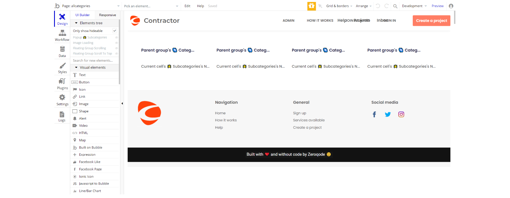This screenshot has height=198, width=510.
Task: Toggle visibility of Popup Subcategories
Action: pos(116,37)
